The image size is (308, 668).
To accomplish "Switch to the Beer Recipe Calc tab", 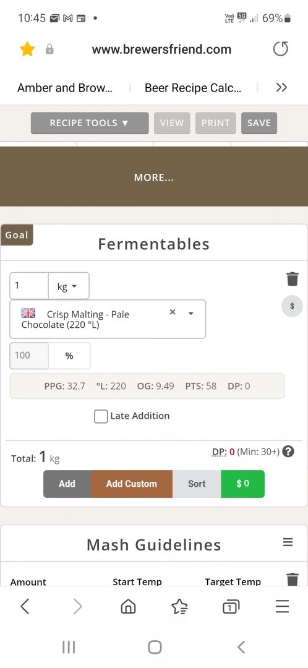I will (x=193, y=88).
